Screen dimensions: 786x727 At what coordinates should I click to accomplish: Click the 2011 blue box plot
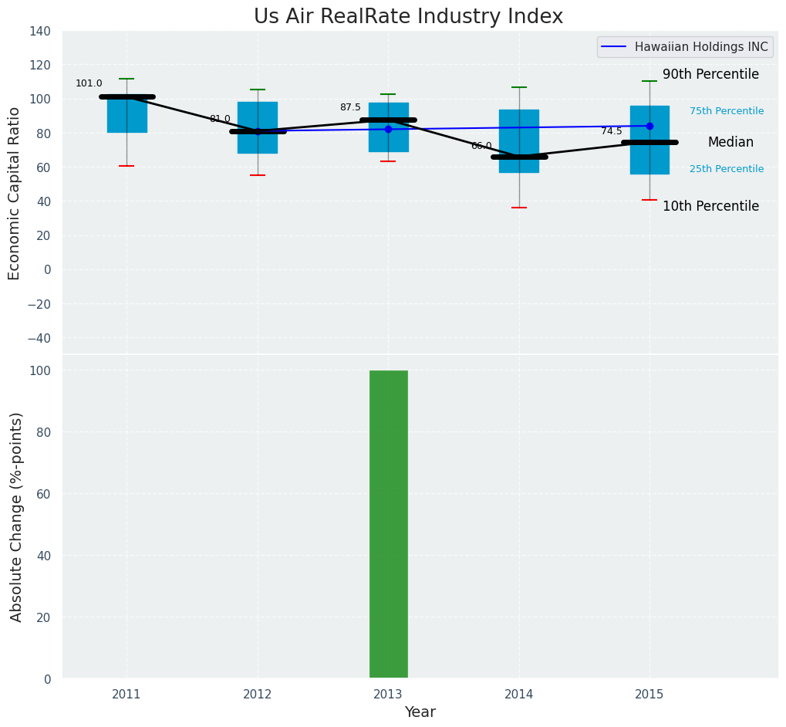[x=127, y=116]
